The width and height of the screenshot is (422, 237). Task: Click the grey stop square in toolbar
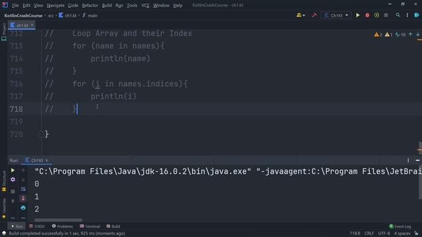click(x=386, y=15)
